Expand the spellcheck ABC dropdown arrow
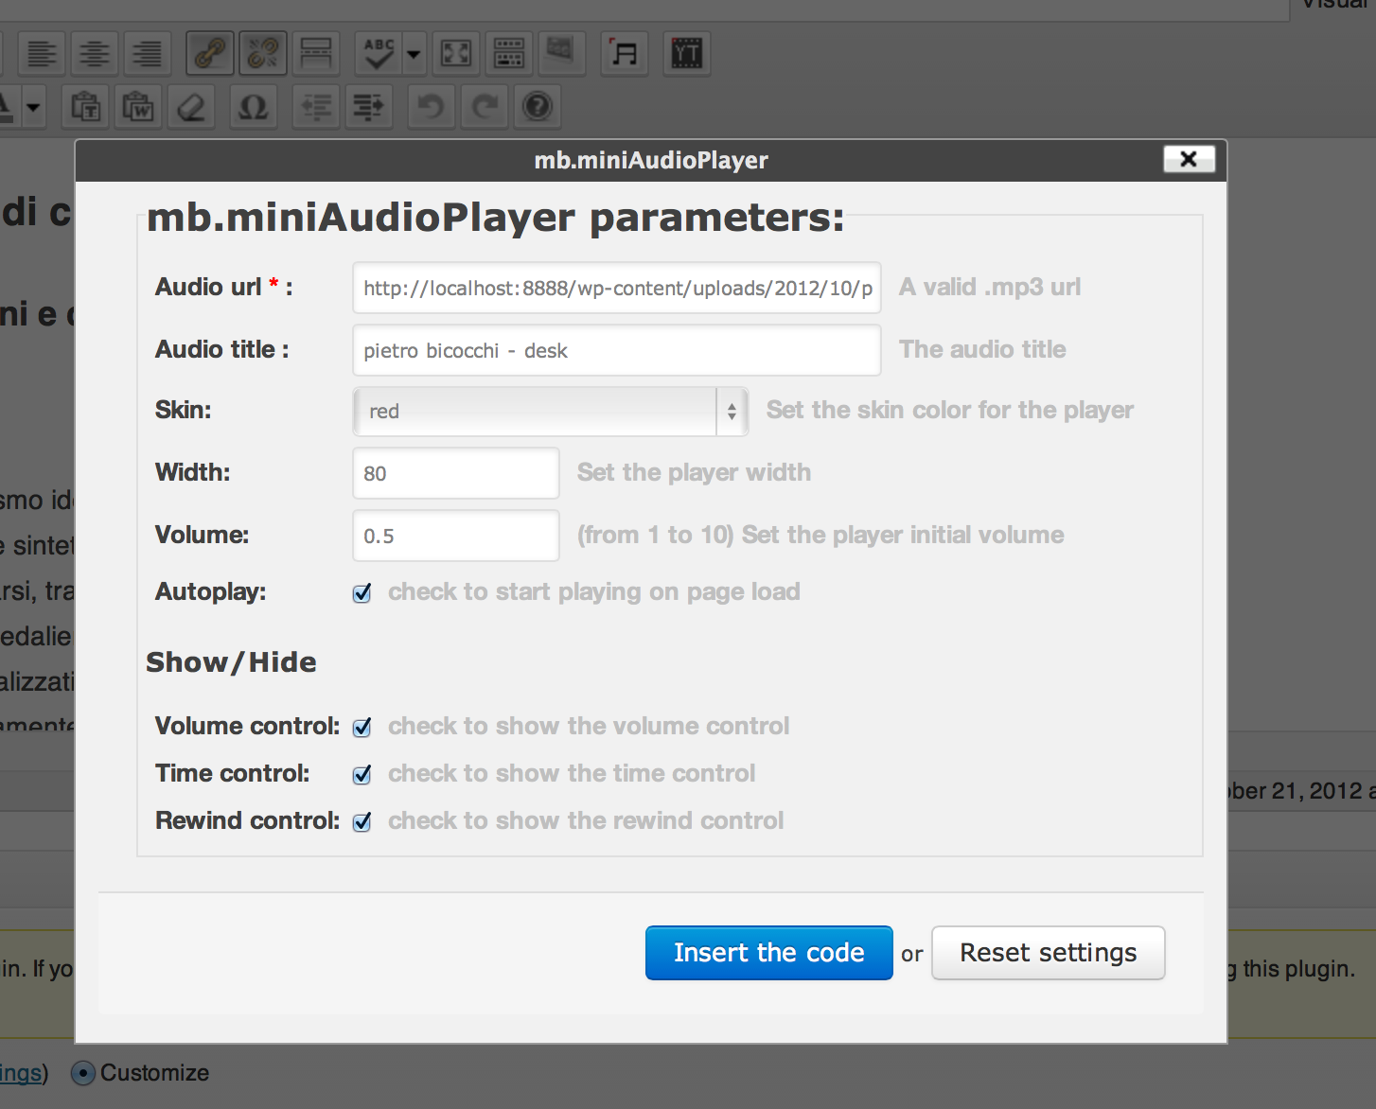 (414, 54)
